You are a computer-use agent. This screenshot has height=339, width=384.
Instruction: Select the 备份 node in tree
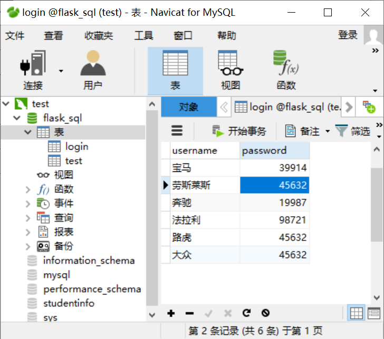click(x=64, y=246)
